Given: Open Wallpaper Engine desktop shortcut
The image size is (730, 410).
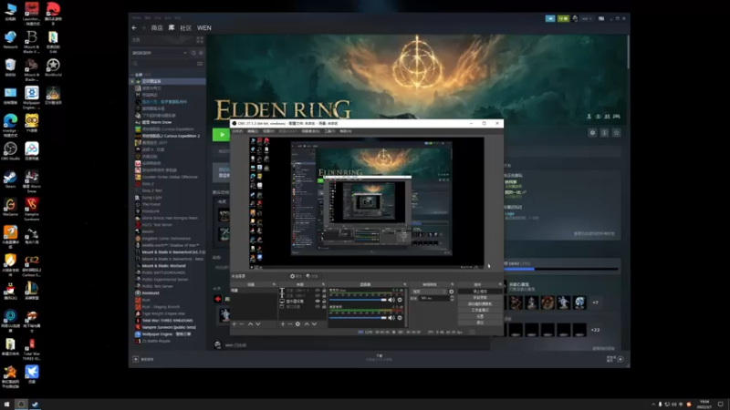Looking at the screenshot, I should (32, 97).
